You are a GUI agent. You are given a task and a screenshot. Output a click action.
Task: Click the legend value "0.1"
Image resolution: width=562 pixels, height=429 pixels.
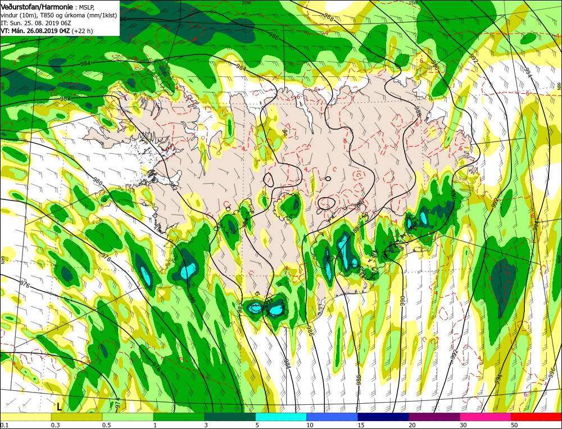[3, 425]
